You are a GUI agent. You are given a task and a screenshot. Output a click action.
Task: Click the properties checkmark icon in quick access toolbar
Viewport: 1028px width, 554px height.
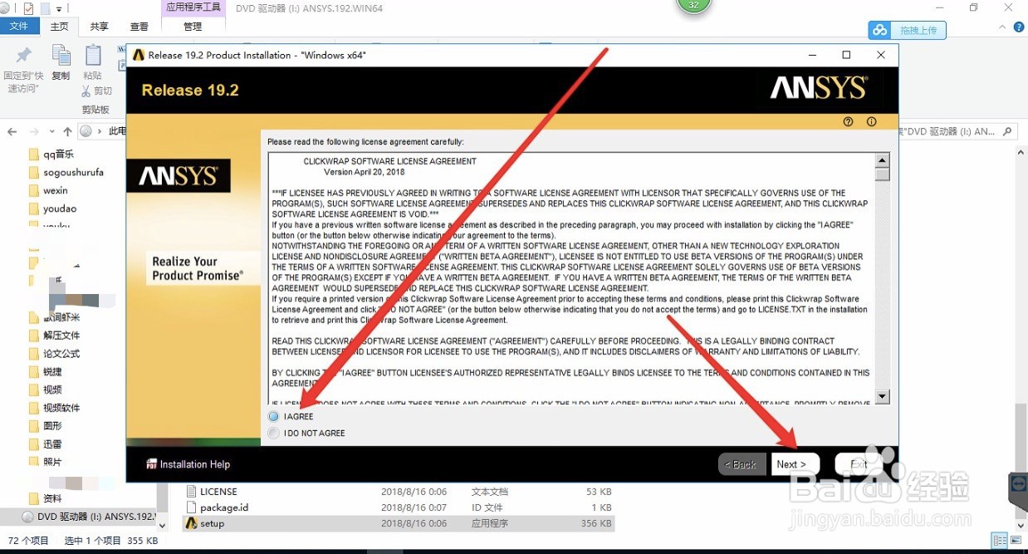tap(28, 8)
